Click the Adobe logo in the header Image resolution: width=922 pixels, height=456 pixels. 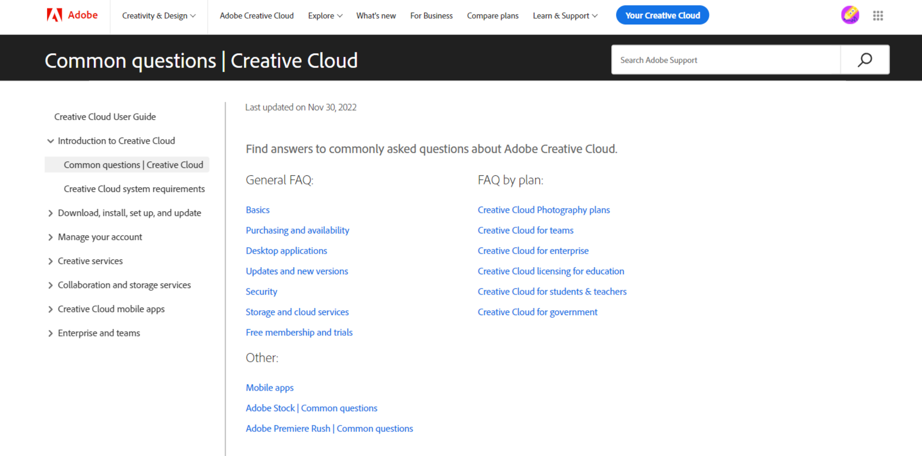pyautogui.click(x=72, y=15)
